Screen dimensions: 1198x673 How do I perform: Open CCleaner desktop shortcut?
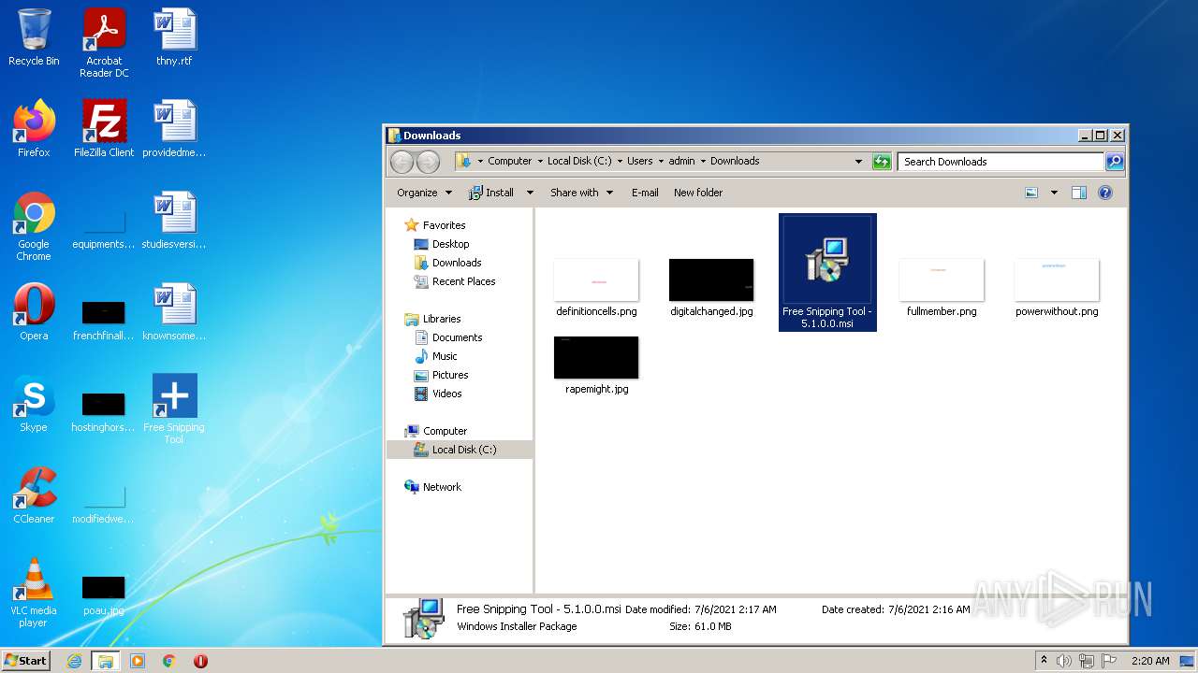(x=34, y=495)
